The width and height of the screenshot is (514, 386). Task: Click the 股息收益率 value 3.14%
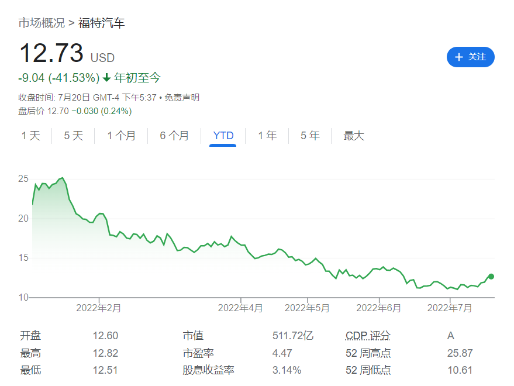[287, 370]
